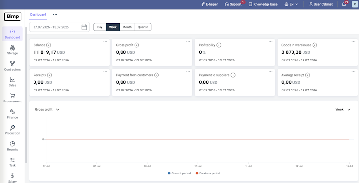The image size is (359, 183).
Task: Open Support chat
Action: (x=233, y=4)
